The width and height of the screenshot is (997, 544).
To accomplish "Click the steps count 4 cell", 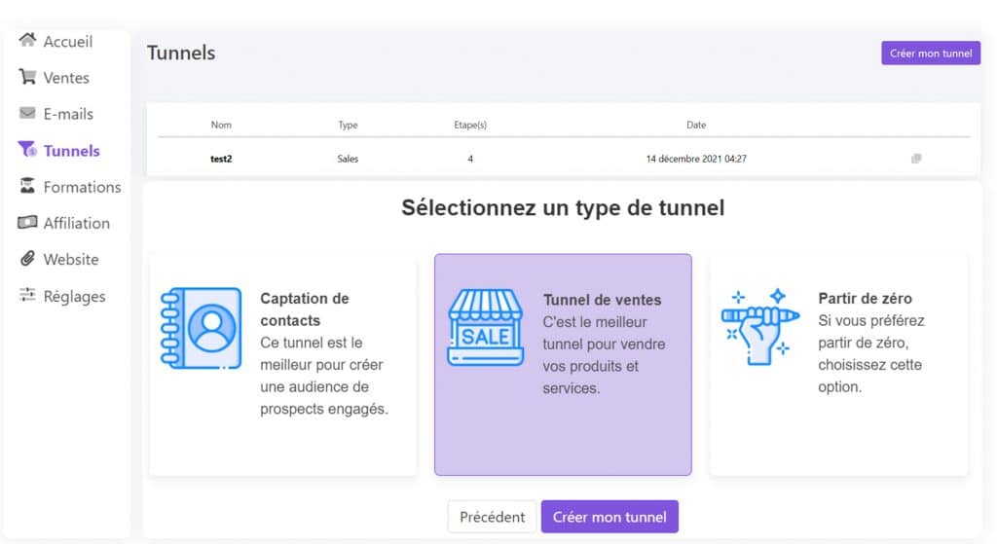I will pyautogui.click(x=470, y=159).
